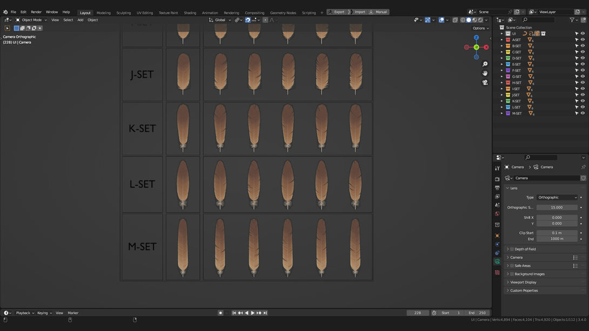Toggle camera view icon in viewport
The image size is (589, 331).
pos(485,83)
